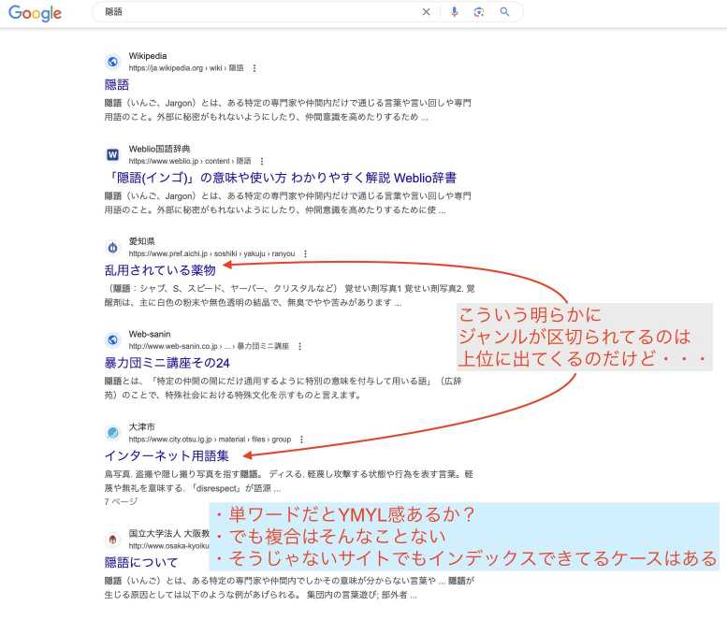Open three-dot menu for Wikipedia result

pos(254,68)
